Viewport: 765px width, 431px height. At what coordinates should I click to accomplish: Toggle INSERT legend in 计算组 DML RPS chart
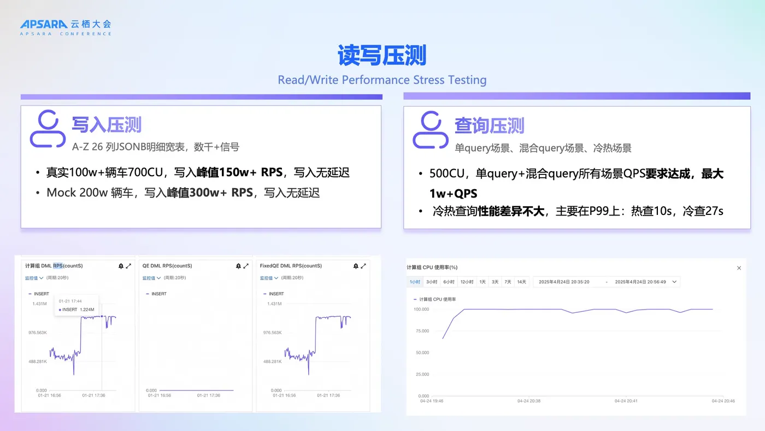pyautogui.click(x=39, y=294)
